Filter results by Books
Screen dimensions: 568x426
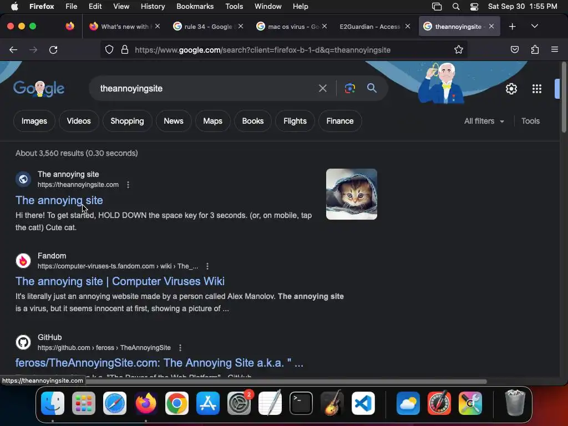coord(253,121)
